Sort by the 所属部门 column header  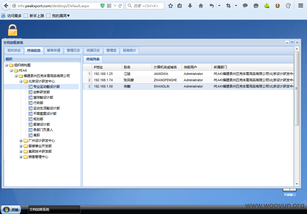[252, 67]
